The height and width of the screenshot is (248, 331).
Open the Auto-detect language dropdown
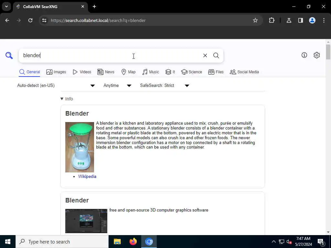click(56, 85)
